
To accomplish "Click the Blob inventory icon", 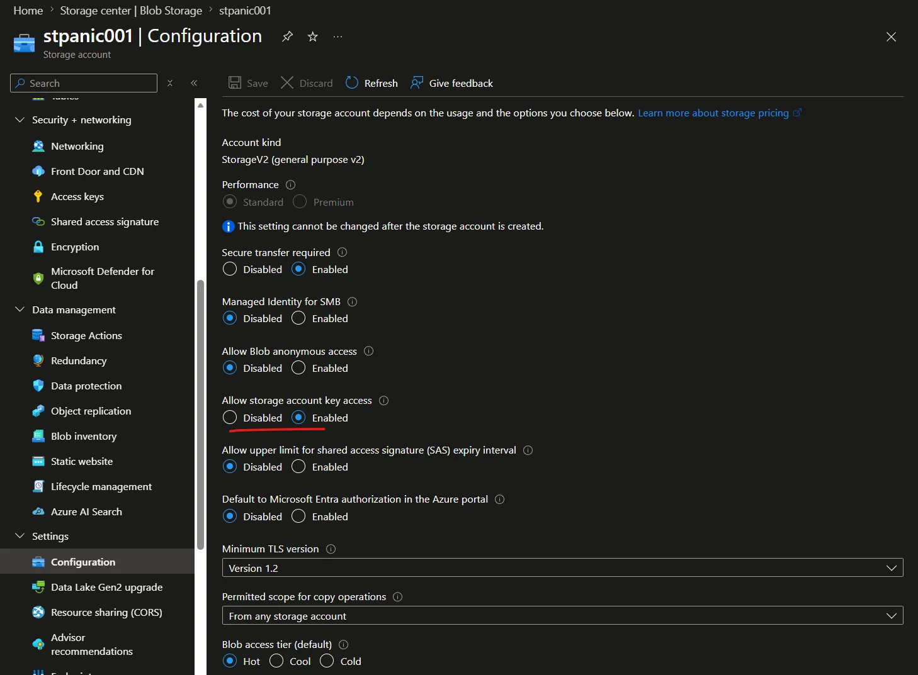I will [x=38, y=436].
